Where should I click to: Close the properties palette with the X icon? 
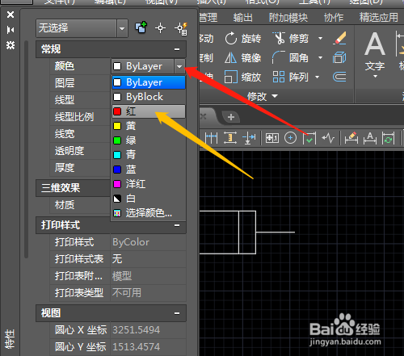pyautogui.click(x=11, y=15)
